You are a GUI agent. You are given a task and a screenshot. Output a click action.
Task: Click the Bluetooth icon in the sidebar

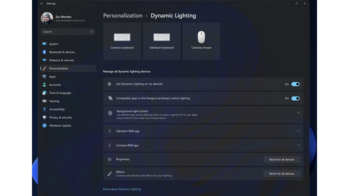click(x=44, y=52)
